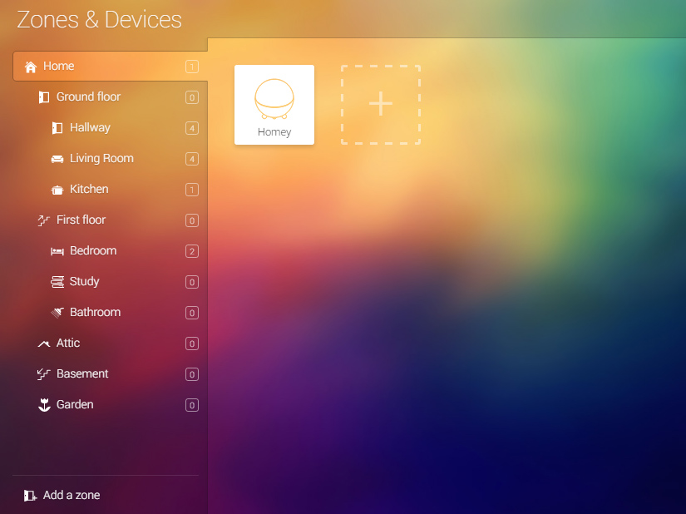Choose the Kitchen zone
The image size is (686, 514).
(111, 190)
